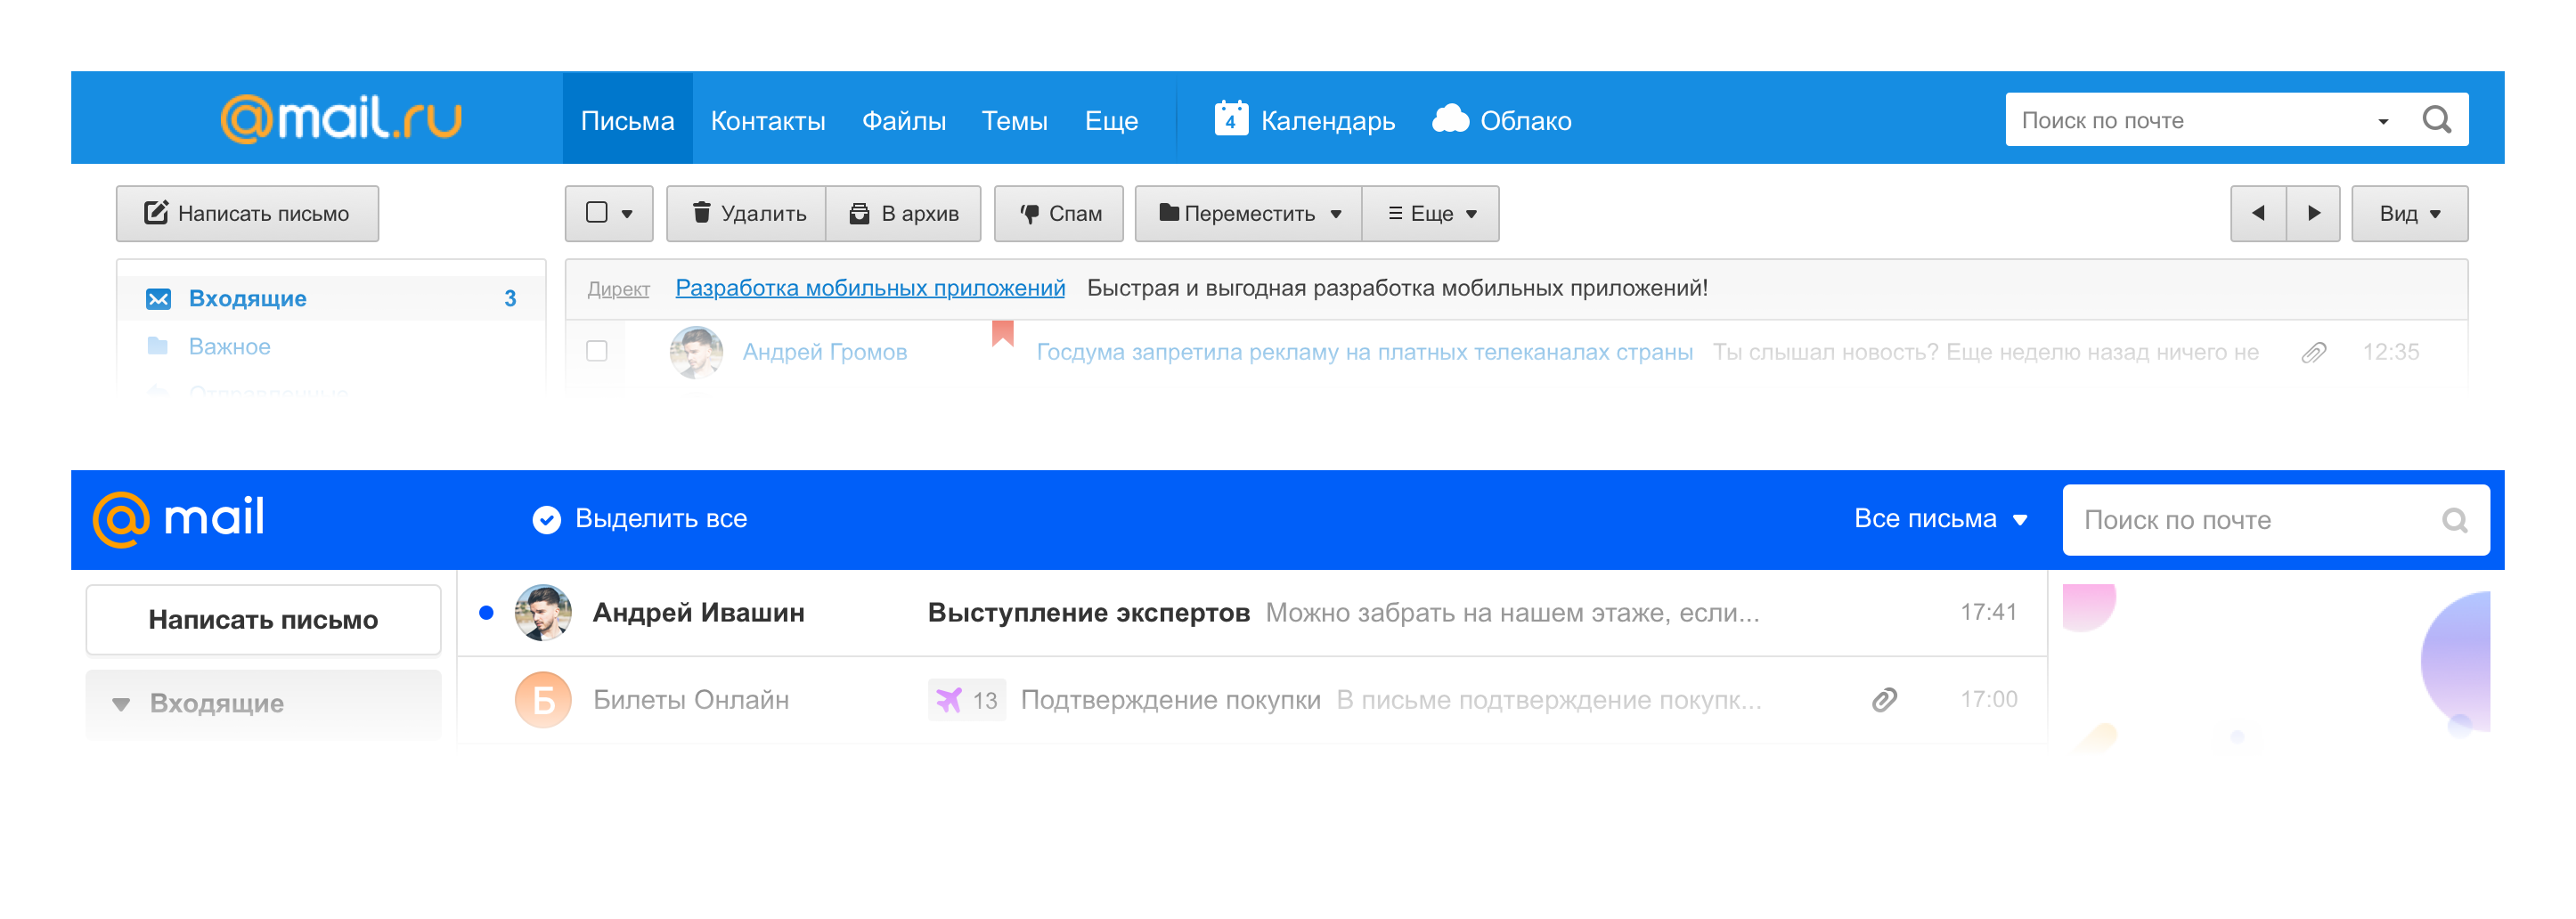2576x919 pixels.
Task: Open the Разработка мобильных приложений ad link
Action: [x=870, y=288]
